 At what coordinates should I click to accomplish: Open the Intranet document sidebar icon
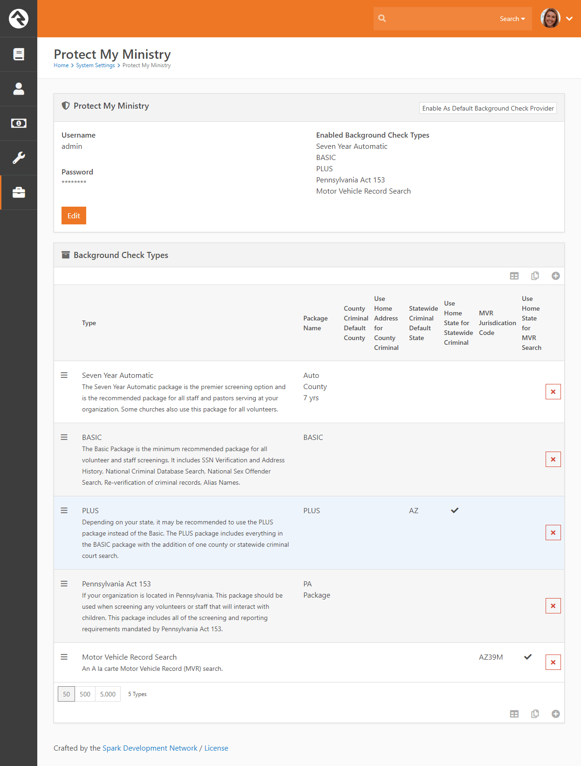click(x=19, y=55)
